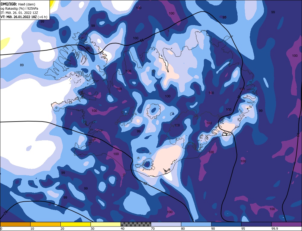Viewport: 302px width, 231px height.
Task: Click the '80' legend scale label
Action: [x=183, y=229]
